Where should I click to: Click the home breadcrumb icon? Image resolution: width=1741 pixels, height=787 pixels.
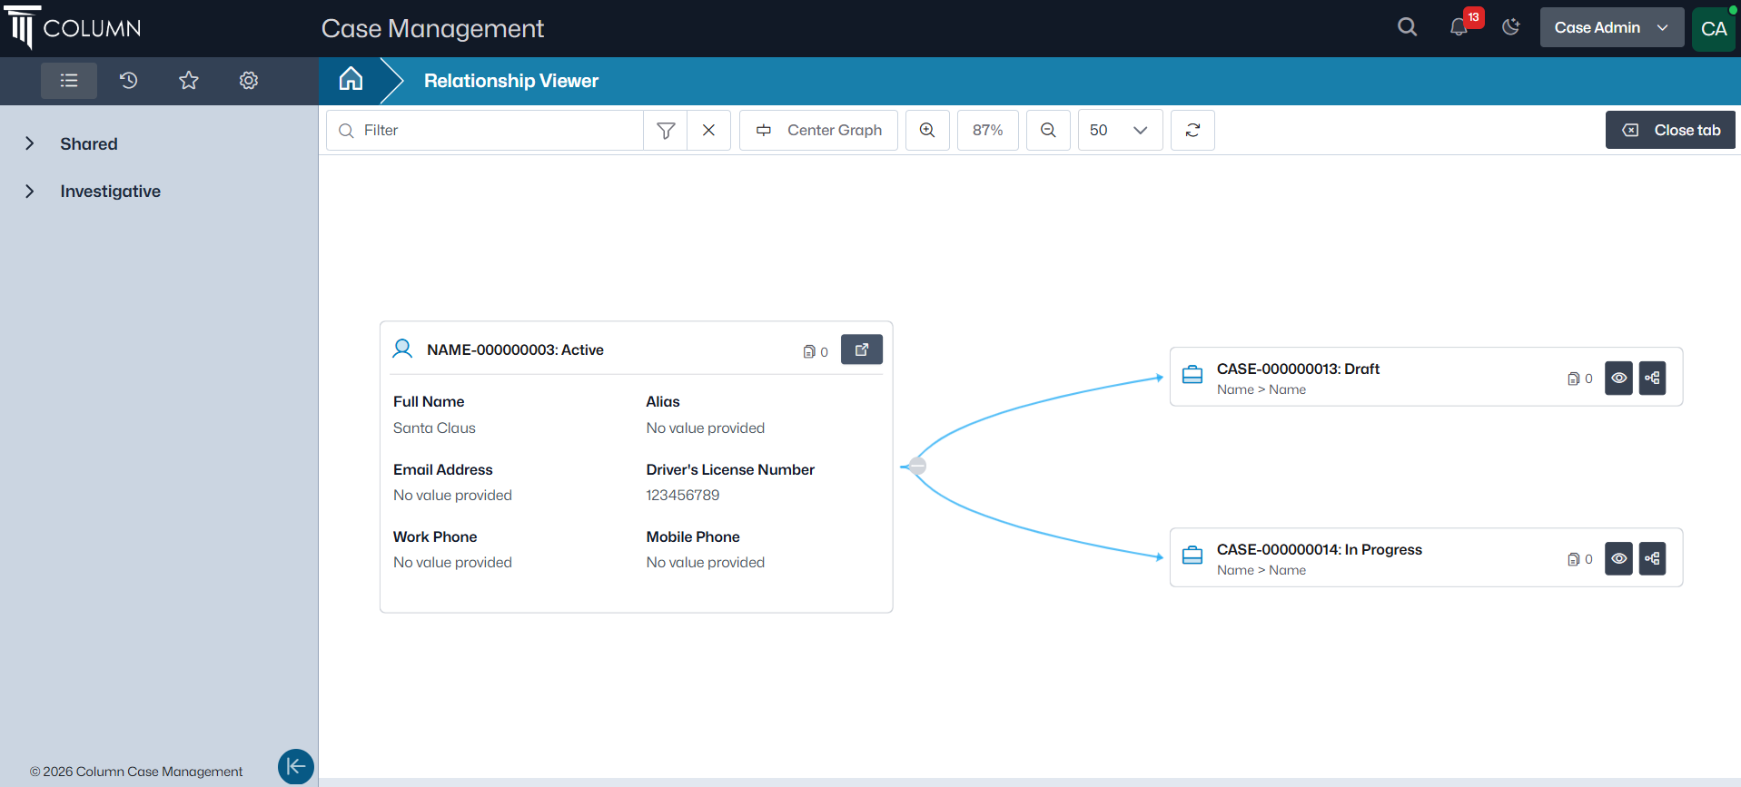point(351,80)
